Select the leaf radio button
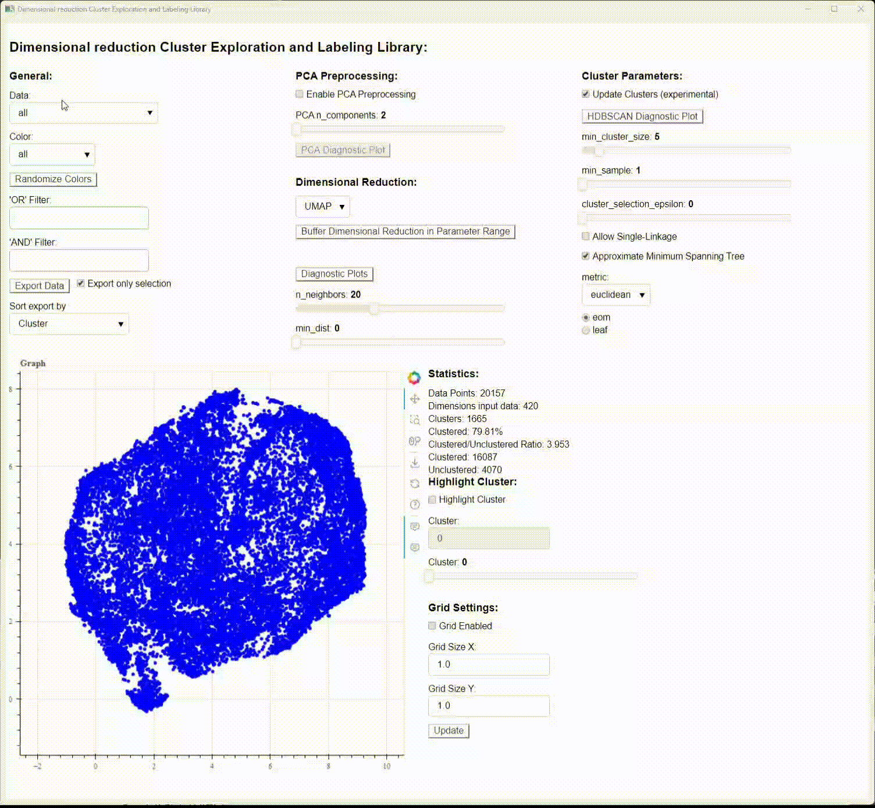875x808 pixels. (x=586, y=330)
